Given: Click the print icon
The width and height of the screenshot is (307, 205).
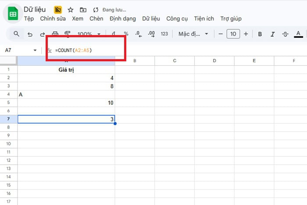Looking at the screenshot, I should click(55, 34).
